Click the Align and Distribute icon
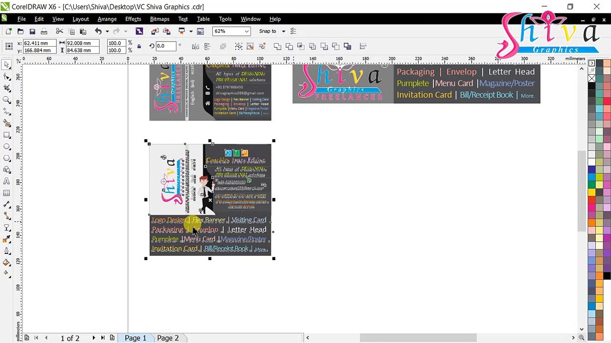Screen dimensions: 611x343 click(x=363, y=46)
